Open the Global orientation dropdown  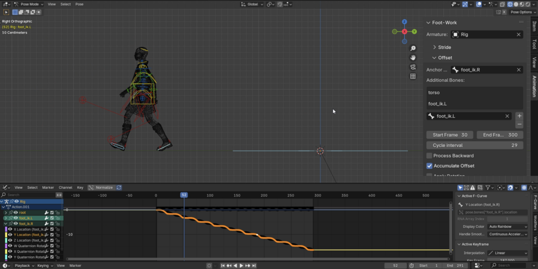[252, 4]
